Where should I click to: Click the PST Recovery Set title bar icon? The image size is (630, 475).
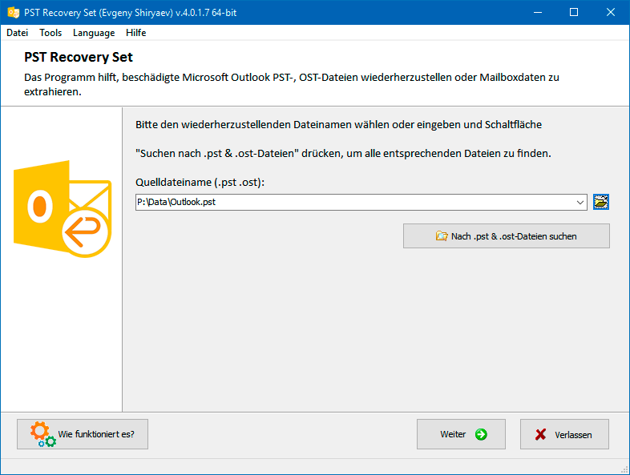[12, 12]
